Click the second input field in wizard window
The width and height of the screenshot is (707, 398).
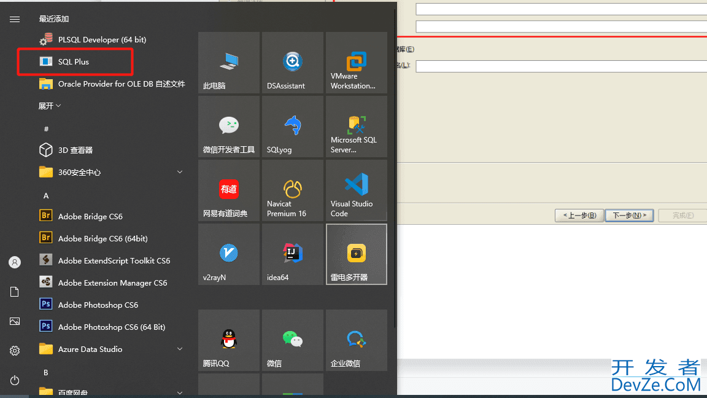(562, 26)
